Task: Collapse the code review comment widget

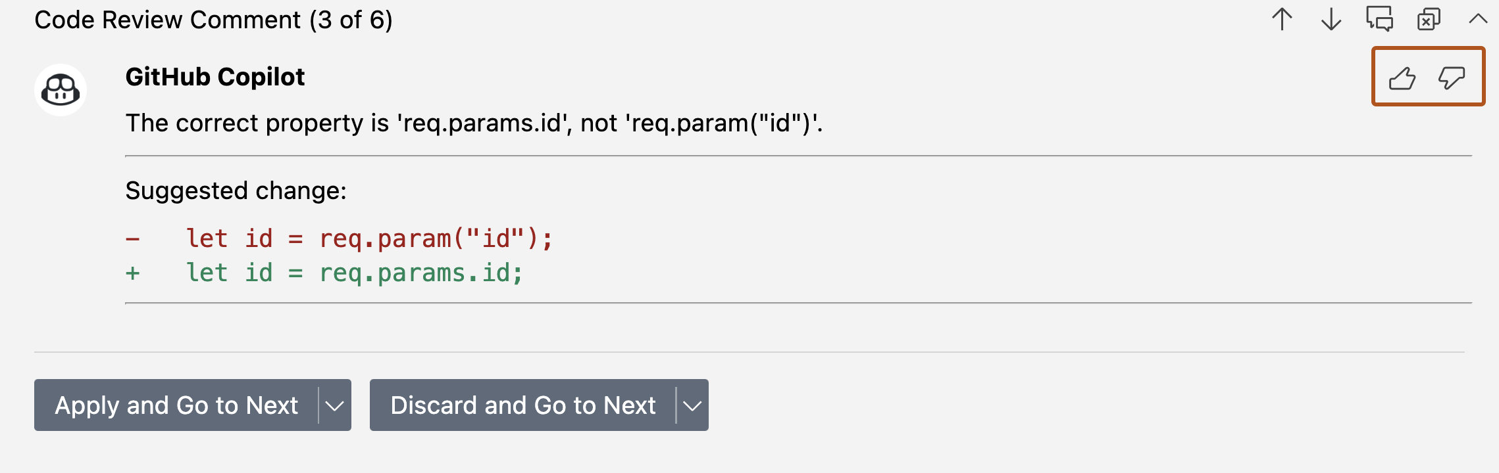Action: point(1476,19)
